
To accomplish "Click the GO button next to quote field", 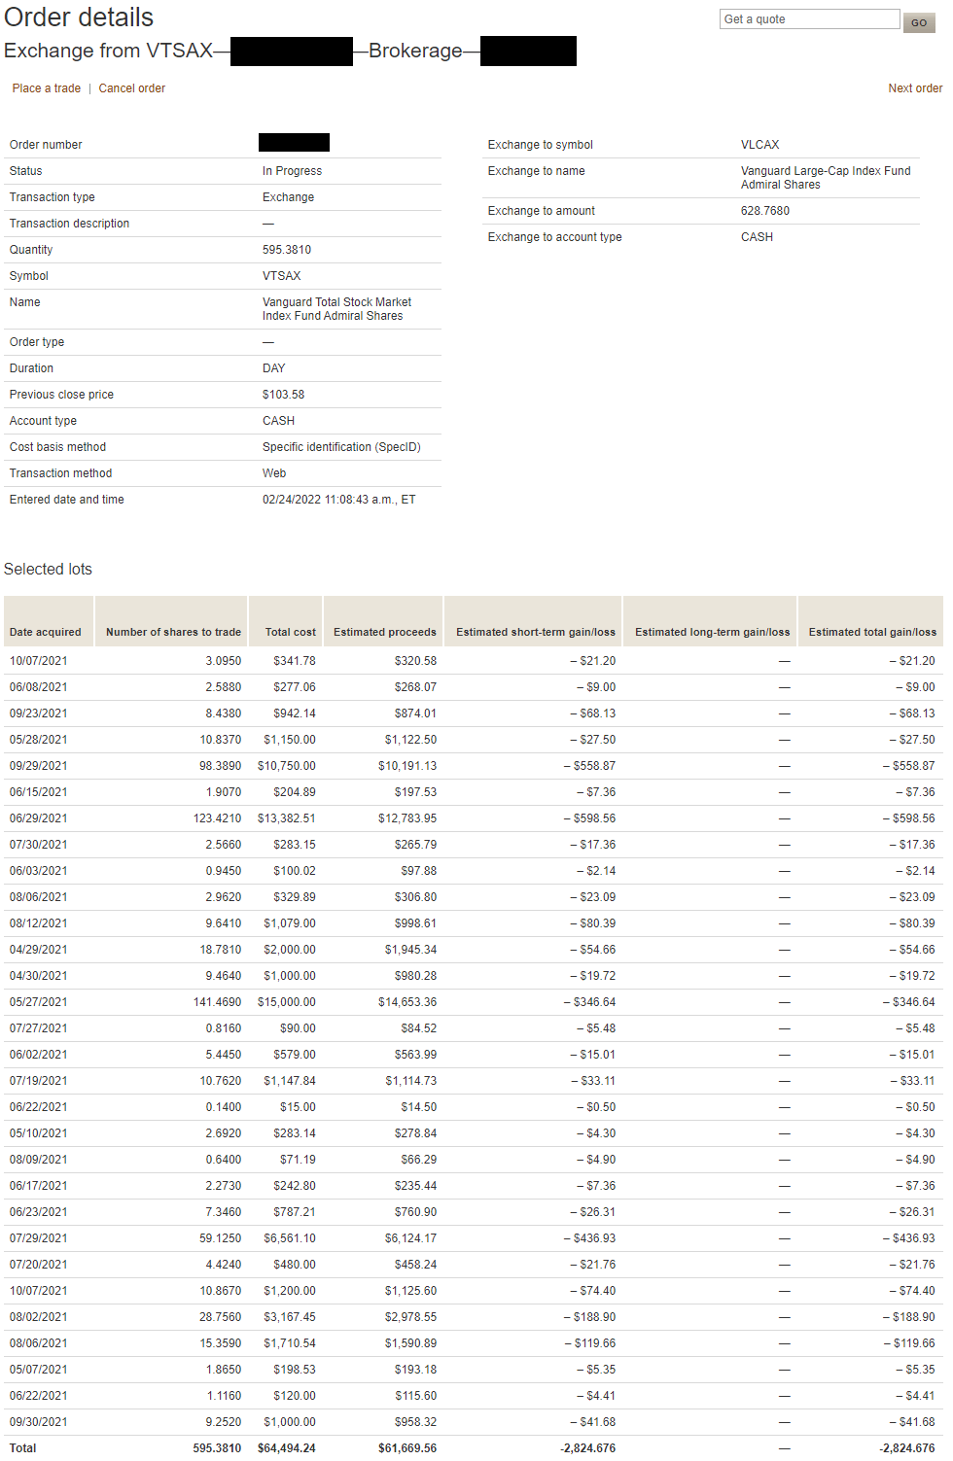I will pyautogui.click(x=919, y=22).
